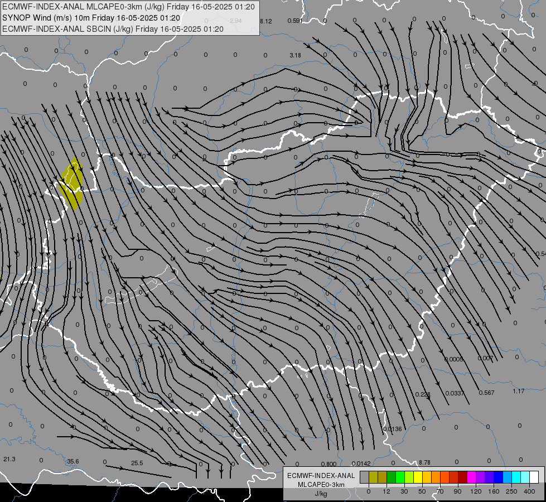Click legend scale value 250
The image size is (546, 502).
point(511,491)
